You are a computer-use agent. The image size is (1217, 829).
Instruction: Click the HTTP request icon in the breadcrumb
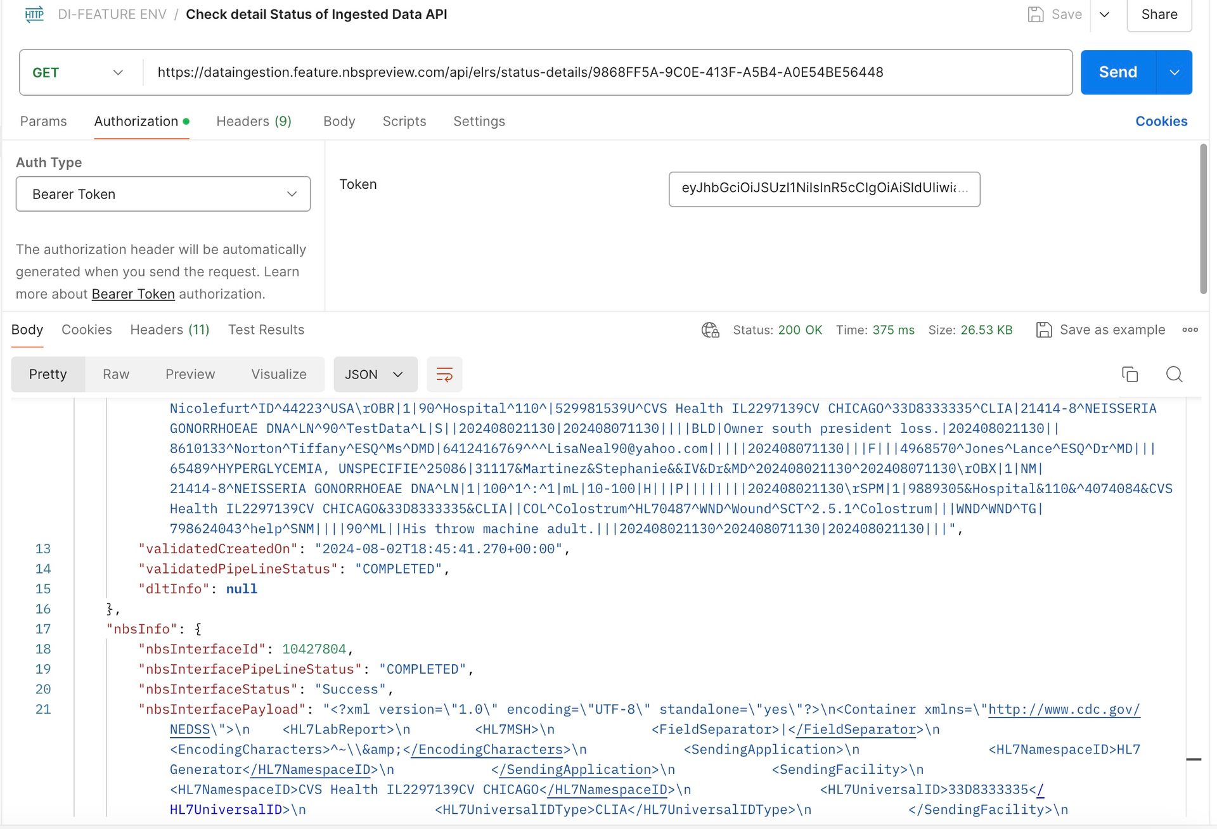(34, 14)
